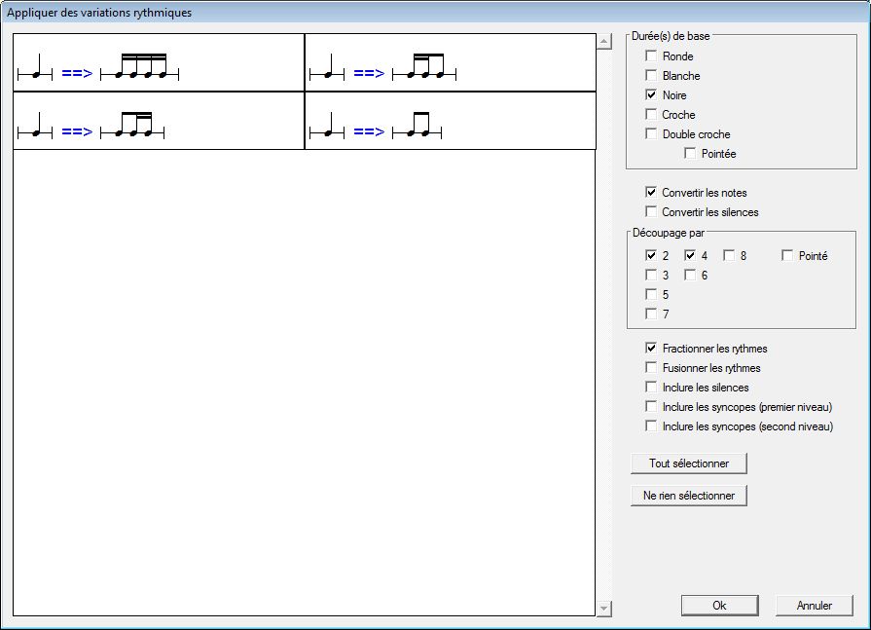Select the quarter note to two eighths variation
This screenshot has height=630, width=871.
coord(451,121)
